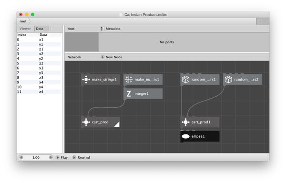Switch to the Viewer tab

25,29
